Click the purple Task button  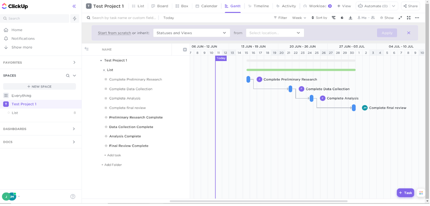point(405,193)
